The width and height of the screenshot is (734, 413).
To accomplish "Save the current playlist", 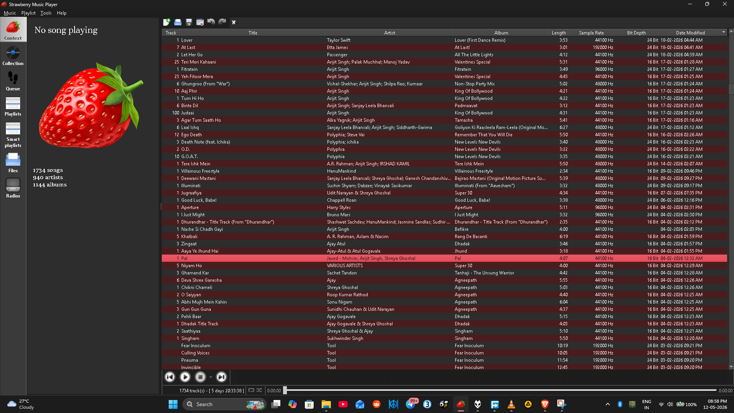I will click(x=189, y=22).
